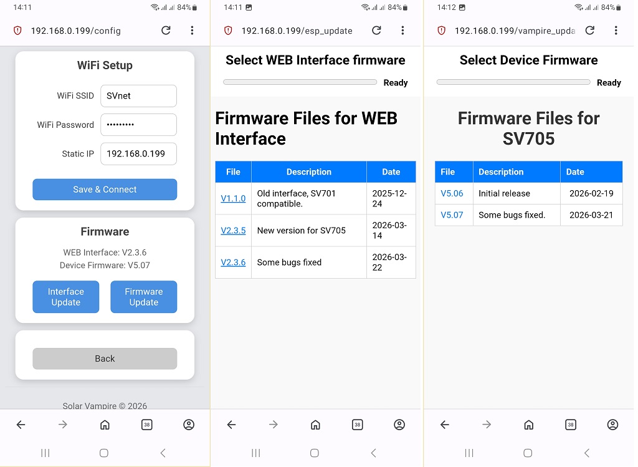Click the Save & Connect button
The width and height of the screenshot is (638, 467).
(x=105, y=190)
